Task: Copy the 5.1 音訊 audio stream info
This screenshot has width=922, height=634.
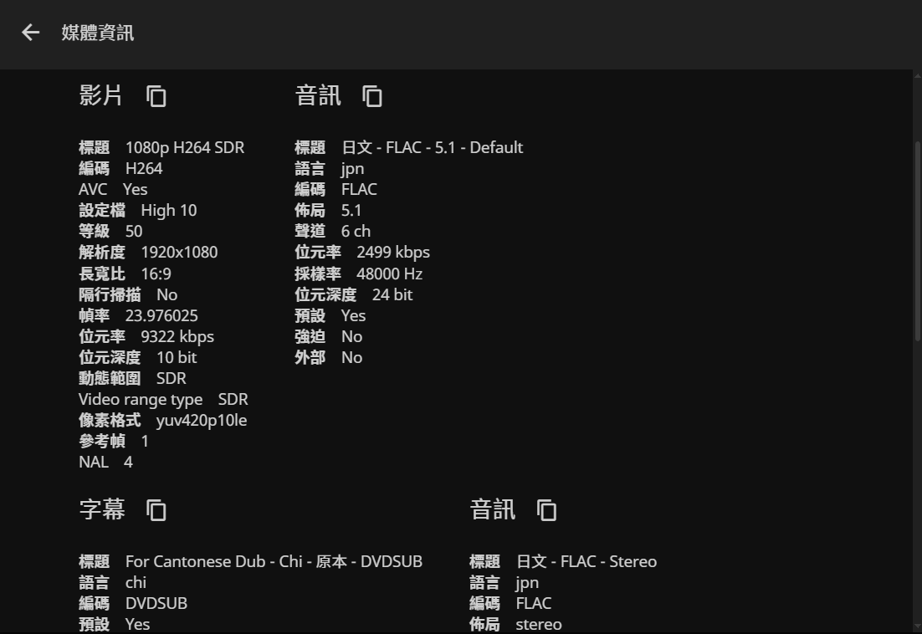Action: pyautogui.click(x=372, y=96)
